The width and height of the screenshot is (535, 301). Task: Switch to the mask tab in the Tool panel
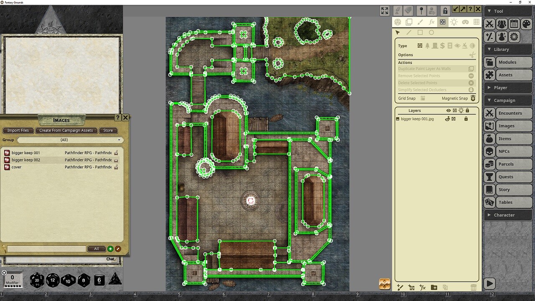point(466,22)
